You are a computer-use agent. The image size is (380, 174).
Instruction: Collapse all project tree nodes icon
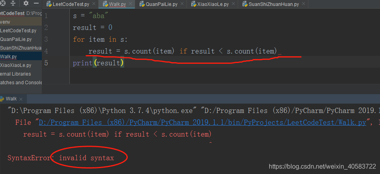(x=13, y=4)
